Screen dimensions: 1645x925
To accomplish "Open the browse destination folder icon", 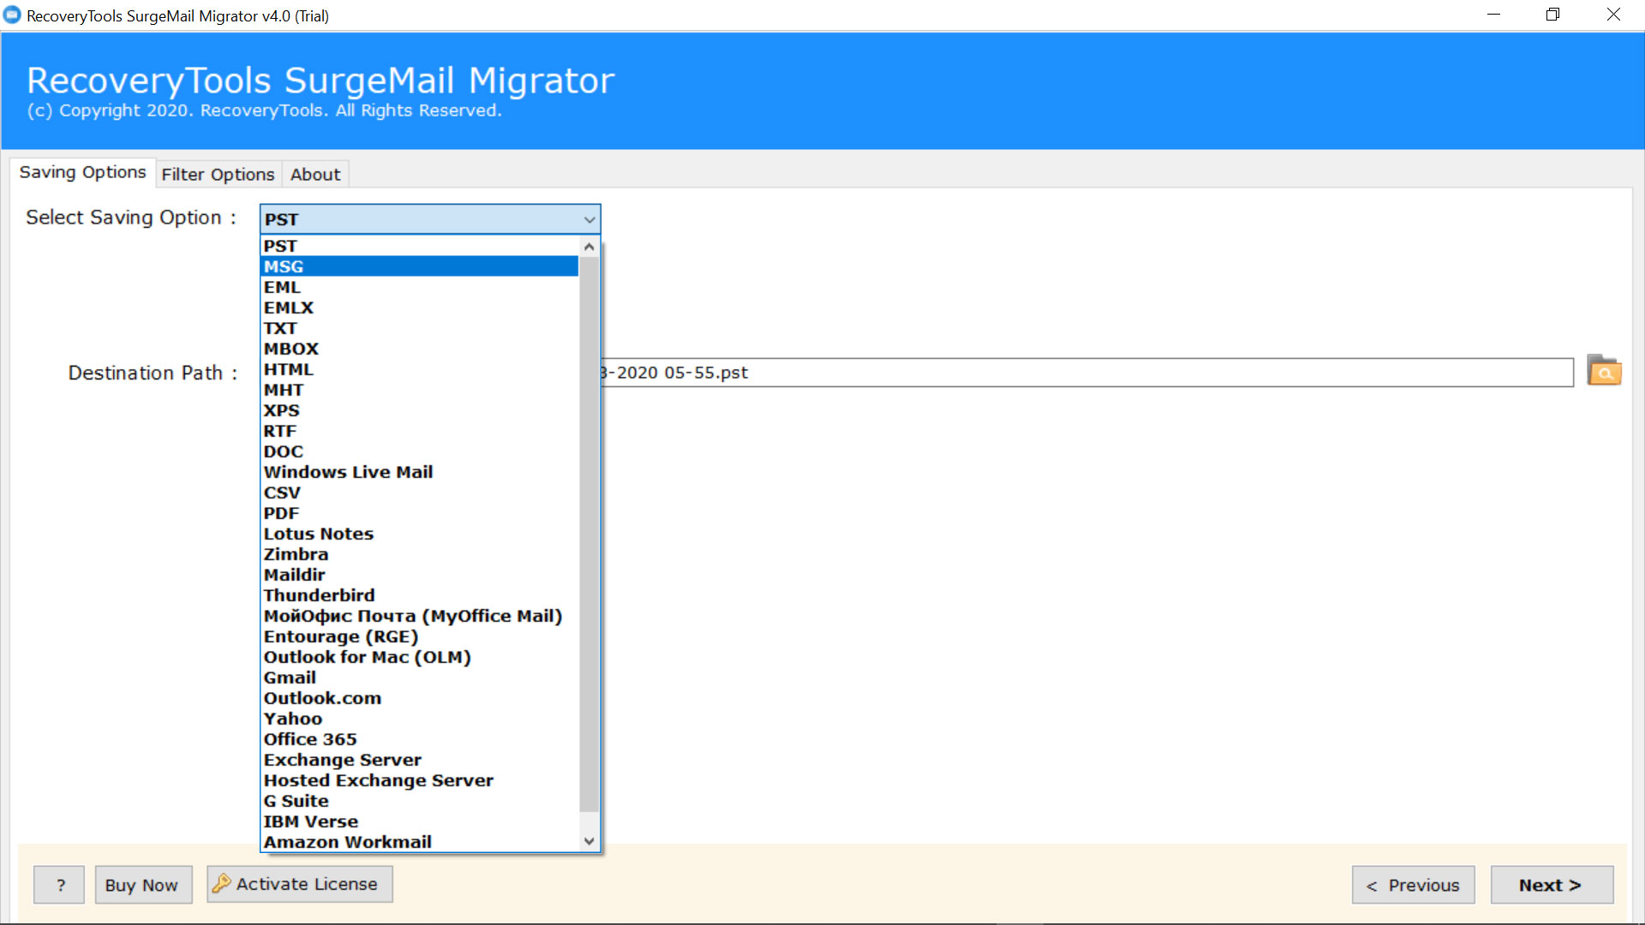I will 1604,371.
